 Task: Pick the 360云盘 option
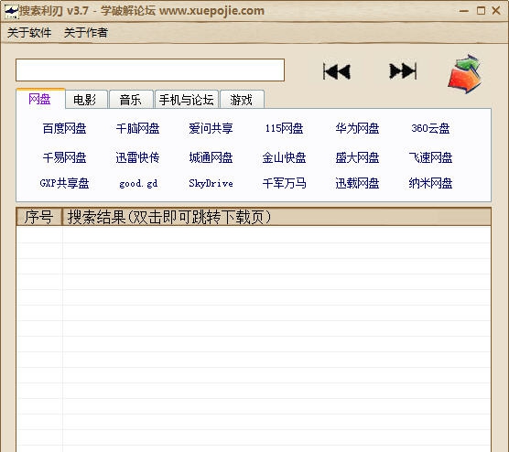tap(430, 128)
